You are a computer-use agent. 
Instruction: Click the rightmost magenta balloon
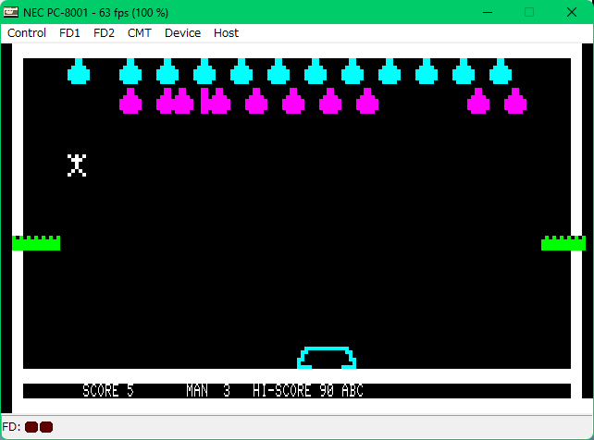point(515,101)
